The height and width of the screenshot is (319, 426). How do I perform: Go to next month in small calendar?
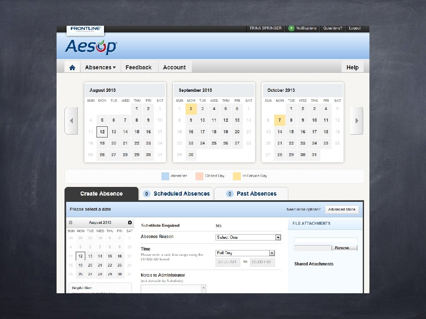click(130, 223)
